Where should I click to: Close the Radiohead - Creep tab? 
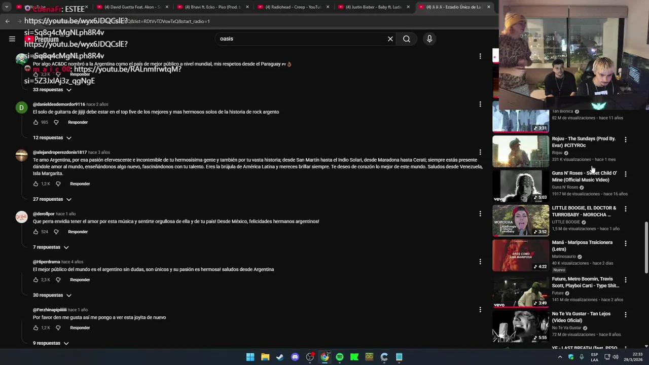click(328, 7)
